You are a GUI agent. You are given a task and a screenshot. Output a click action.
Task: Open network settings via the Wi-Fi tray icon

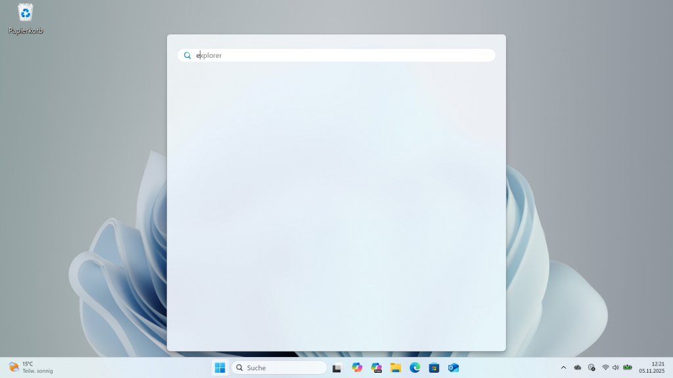[605, 367]
